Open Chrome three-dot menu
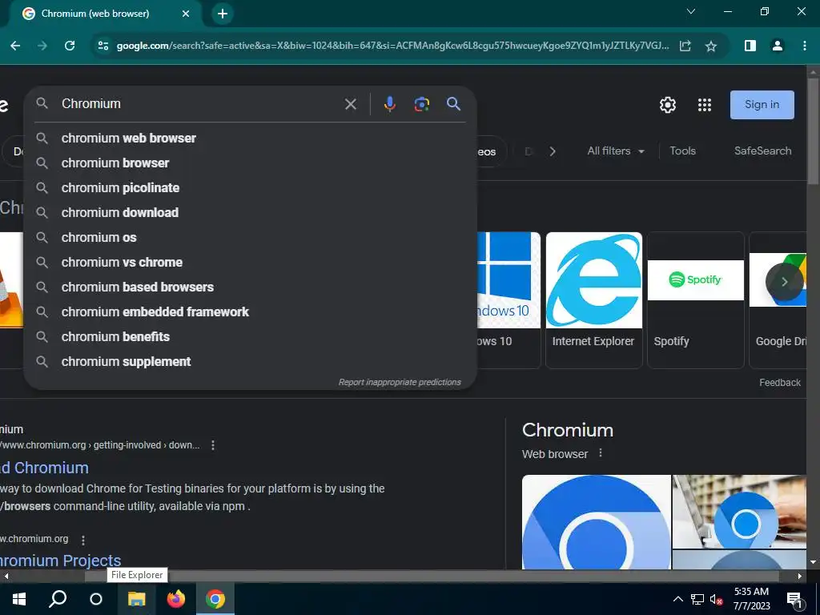Screen dimensions: 820x615 click(x=804, y=46)
